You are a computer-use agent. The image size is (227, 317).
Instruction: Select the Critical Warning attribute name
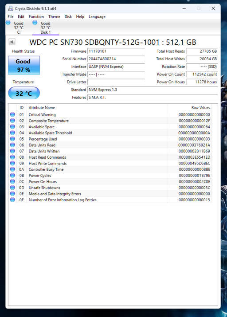coord(42,115)
